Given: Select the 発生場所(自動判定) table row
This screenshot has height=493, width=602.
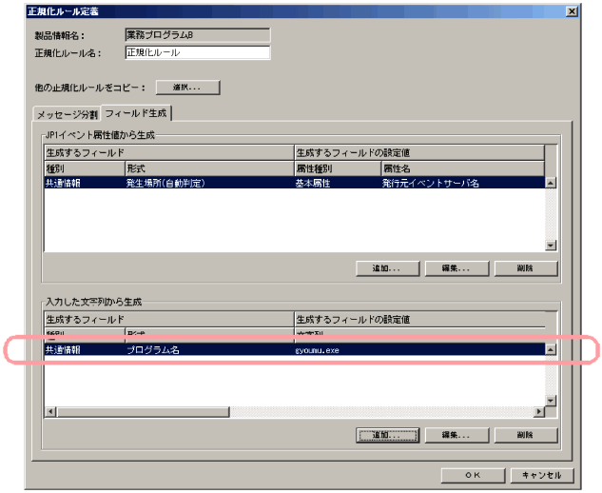Looking at the screenshot, I should [295, 183].
